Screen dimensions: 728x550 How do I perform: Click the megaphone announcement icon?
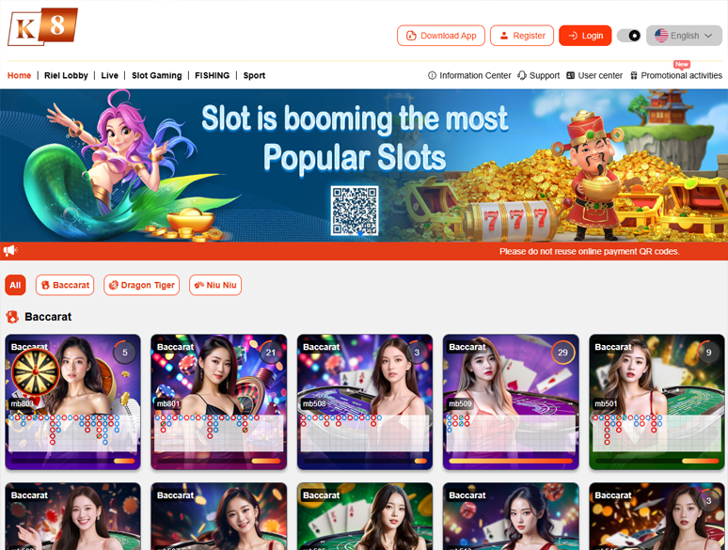click(10, 251)
